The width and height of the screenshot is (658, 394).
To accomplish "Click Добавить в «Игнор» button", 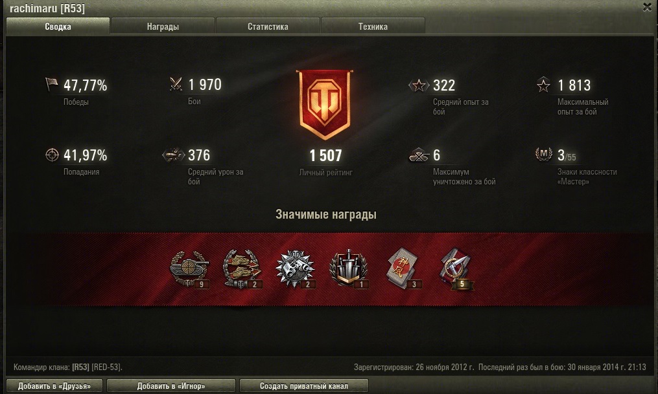I will [171, 386].
